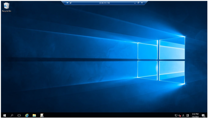Show connection quality signal bars info
Viewport: 209px width, 119px height.
click(x=70, y=3)
